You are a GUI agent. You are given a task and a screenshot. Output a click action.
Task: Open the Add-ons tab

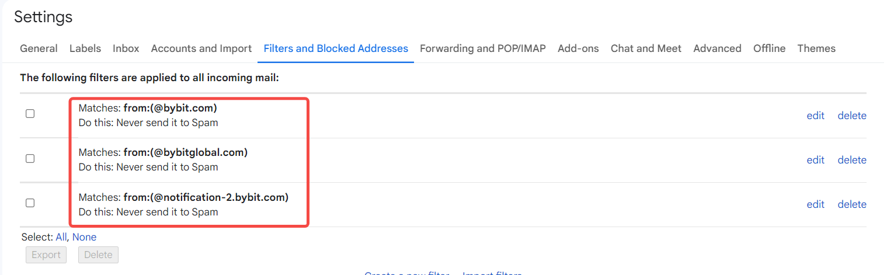coord(578,48)
